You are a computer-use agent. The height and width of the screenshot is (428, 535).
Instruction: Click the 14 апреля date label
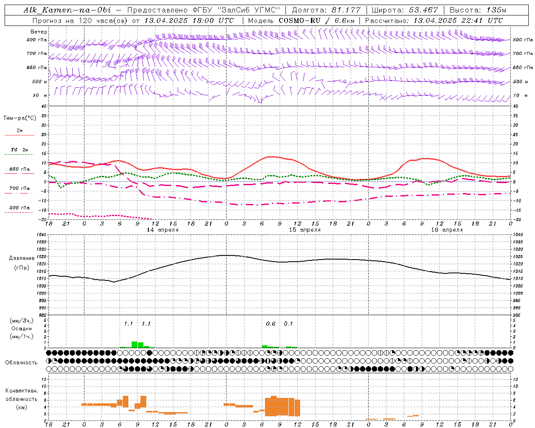163,230
